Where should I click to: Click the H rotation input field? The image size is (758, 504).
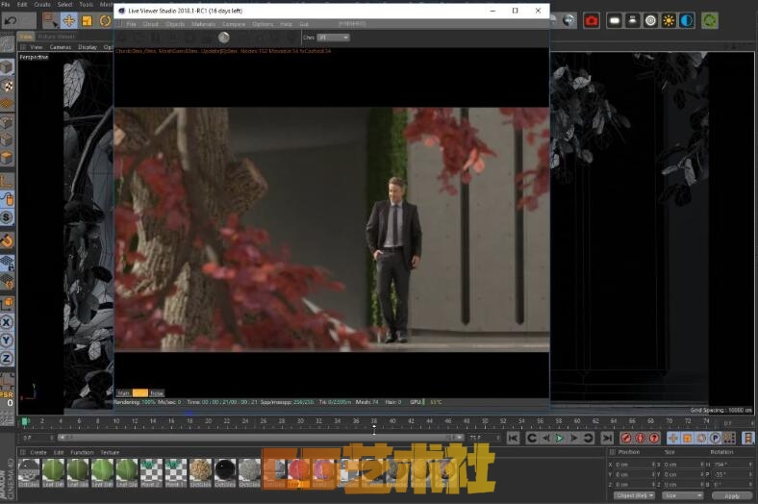pos(731,465)
